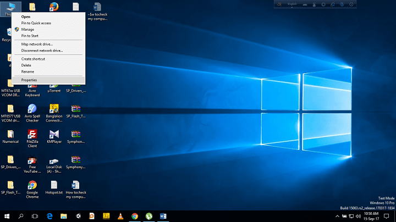Open the yellow Banglalion taskbar app
396x222 pixels.
pyautogui.click(x=106, y=216)
